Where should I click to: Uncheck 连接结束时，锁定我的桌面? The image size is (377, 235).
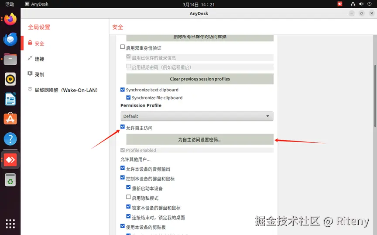(128, 216)
